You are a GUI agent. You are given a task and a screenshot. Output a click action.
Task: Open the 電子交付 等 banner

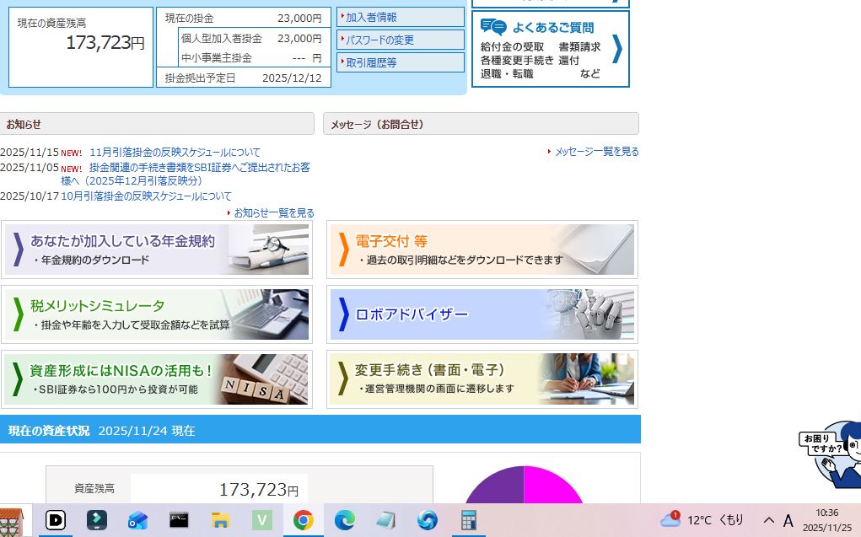click(482, 250)
